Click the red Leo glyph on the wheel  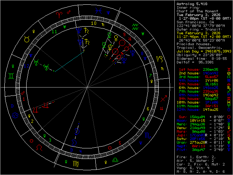[38, 147]
